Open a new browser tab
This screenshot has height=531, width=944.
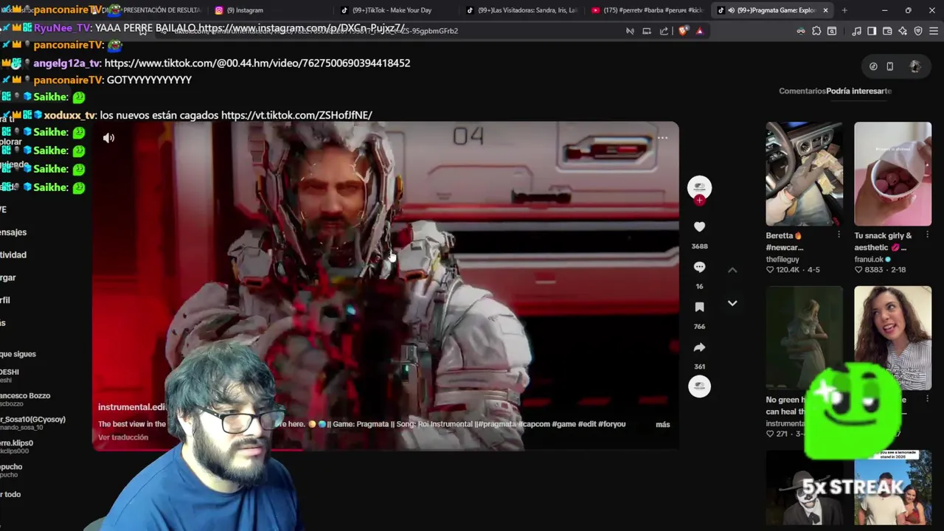pos(844,10)
